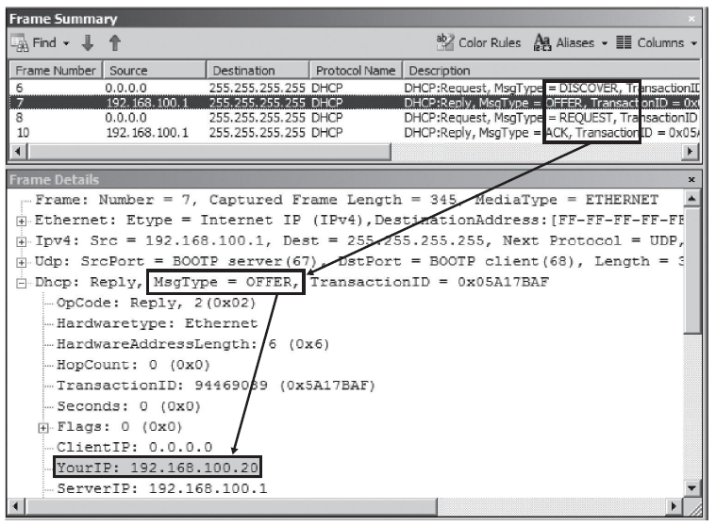
Task: Close the Frame Summary pane
Action: [x=691, y=19]
